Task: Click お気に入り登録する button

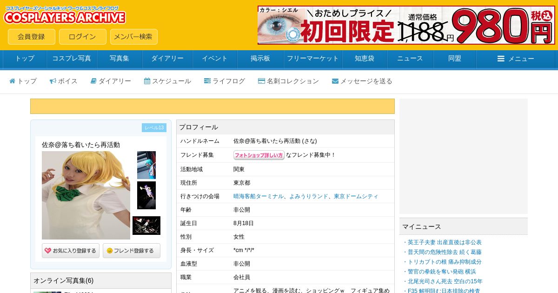Action: [71, 251]
